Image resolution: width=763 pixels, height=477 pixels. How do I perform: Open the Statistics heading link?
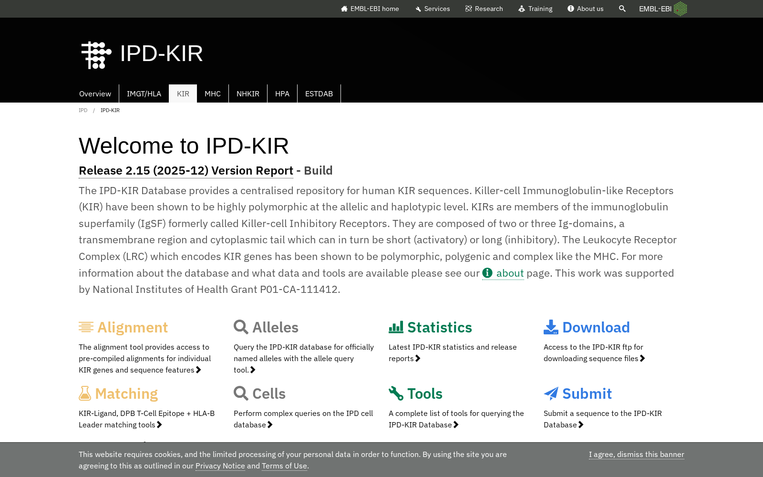(x=440, y=327)
